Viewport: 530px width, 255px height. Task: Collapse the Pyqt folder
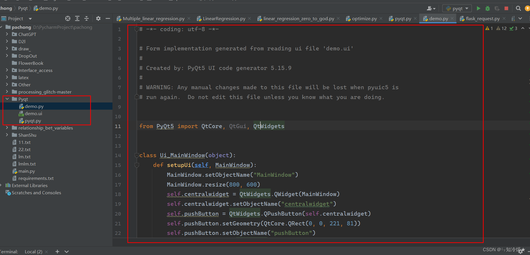click(7, 99)
